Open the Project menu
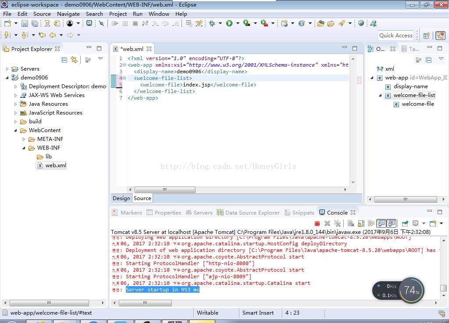 pos(118,14)
